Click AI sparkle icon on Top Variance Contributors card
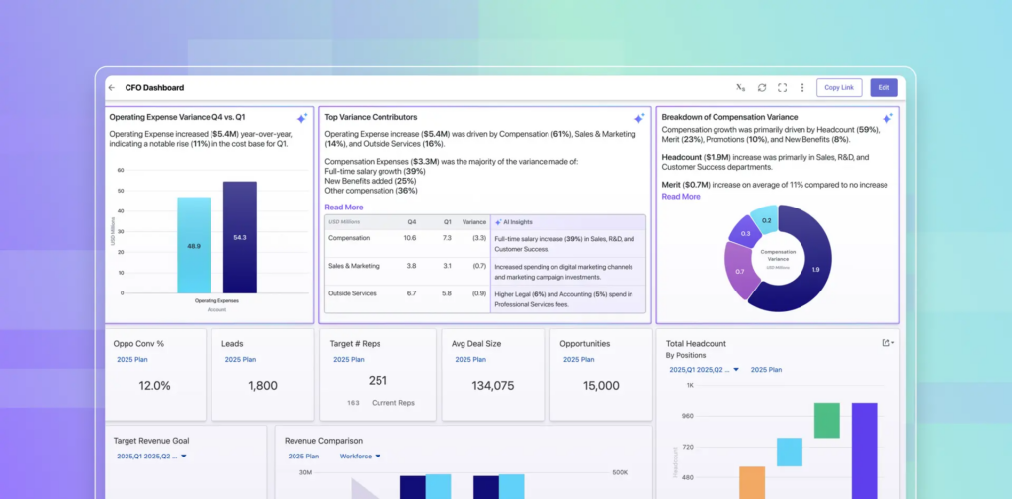Viewport: 1012px width, 499px height. [639, 118]
